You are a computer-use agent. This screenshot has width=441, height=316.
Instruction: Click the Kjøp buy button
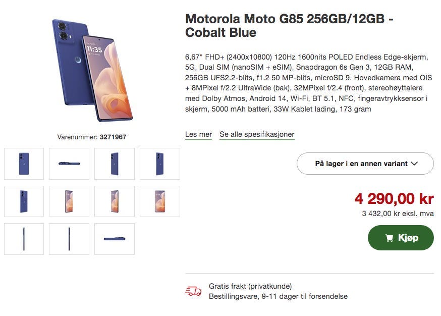pyautogui.click(x=401, y=238)
